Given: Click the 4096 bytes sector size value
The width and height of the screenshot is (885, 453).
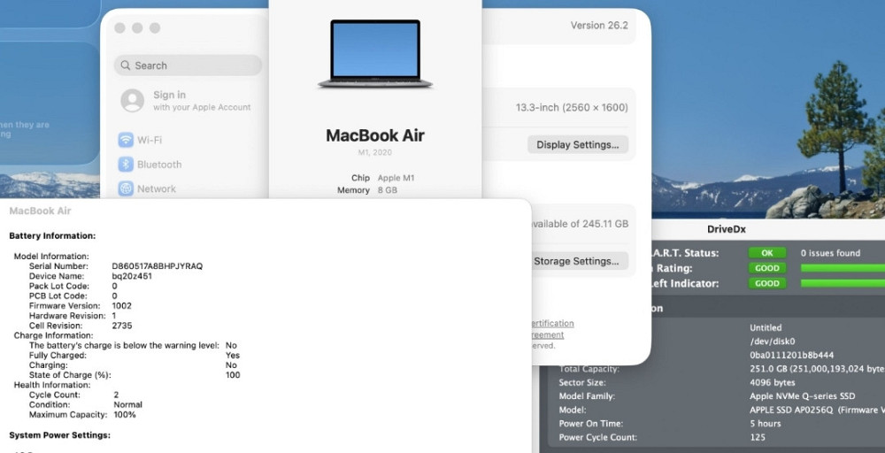Looking at the screenshot, I should coord(772,382).
